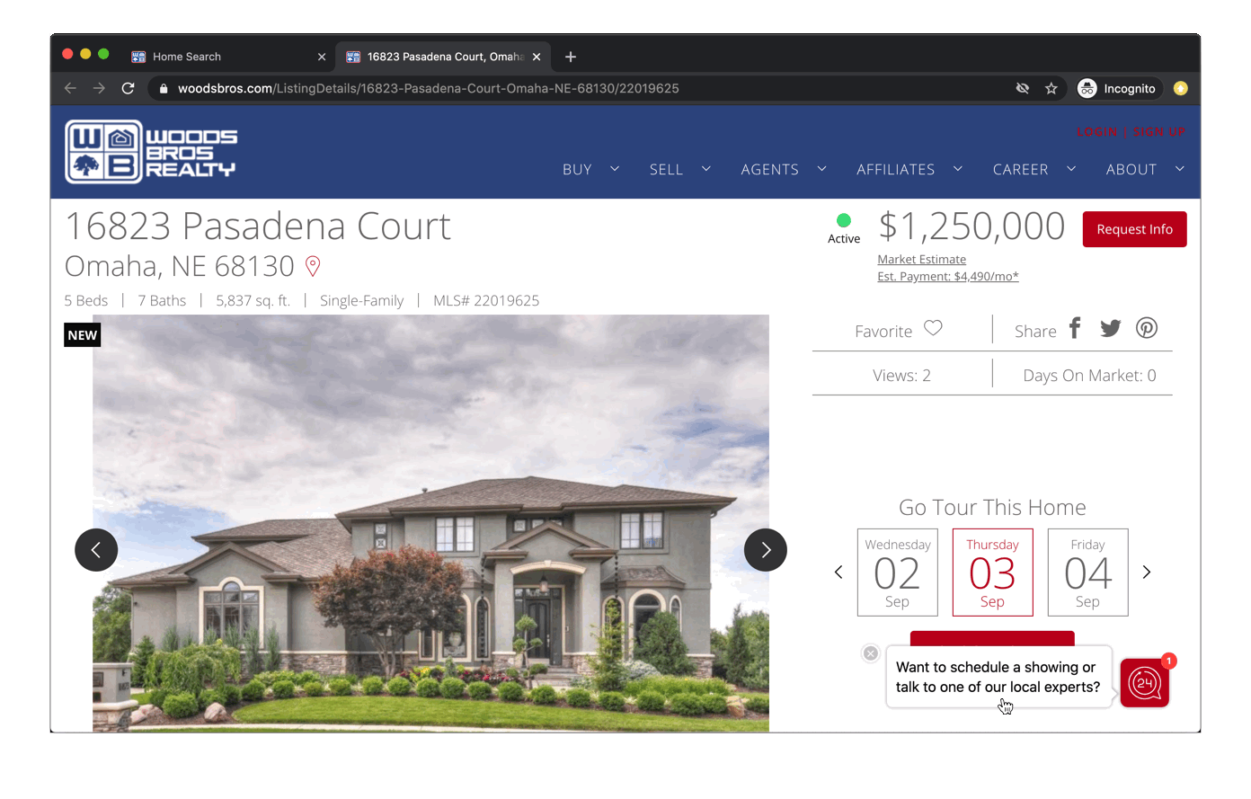Image resolution: width=1251 pixels, height=799 pixels.
Task: Select the Wednesday 02 Sep tour date
Action: tap(897, 572)
